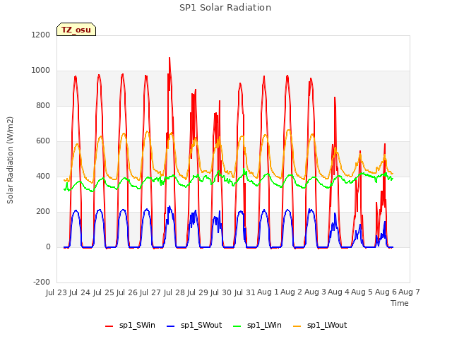This screenshot has width=452, height=339.
Task: Click the 400 y-axis tick label
Action: [43, 176]
